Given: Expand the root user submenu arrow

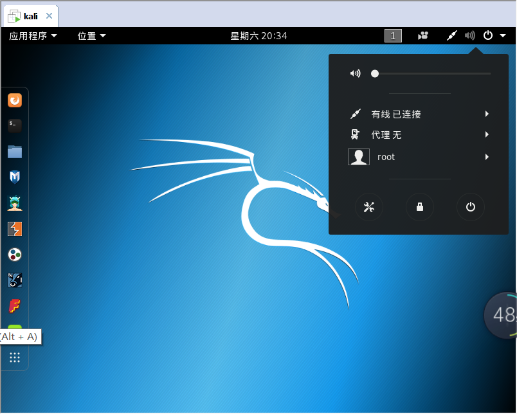Looking at the screenshot, I should click(x=487, y=157).
